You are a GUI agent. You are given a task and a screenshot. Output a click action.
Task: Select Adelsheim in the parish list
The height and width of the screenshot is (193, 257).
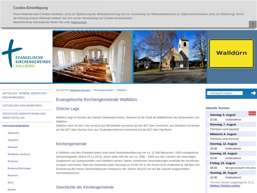click(13, 133)
